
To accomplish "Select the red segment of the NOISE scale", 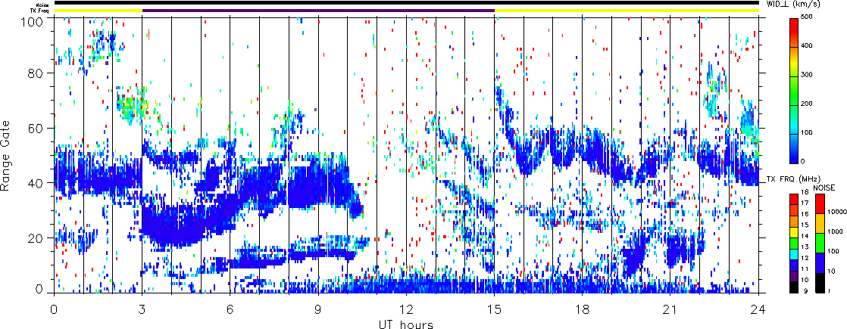I will 819,204.
